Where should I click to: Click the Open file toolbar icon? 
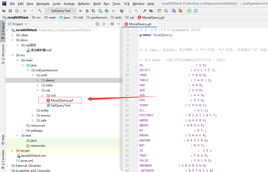point(4,11)
